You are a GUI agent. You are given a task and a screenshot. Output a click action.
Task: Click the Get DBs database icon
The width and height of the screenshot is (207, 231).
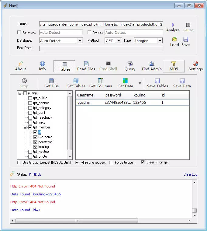(51, 81)
